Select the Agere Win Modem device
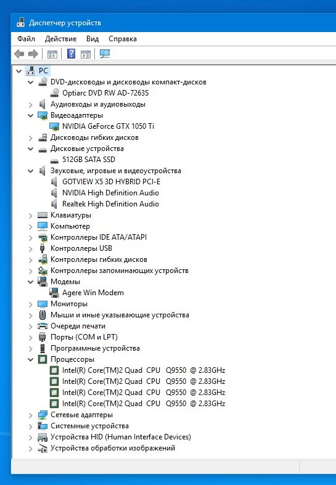 93,293
